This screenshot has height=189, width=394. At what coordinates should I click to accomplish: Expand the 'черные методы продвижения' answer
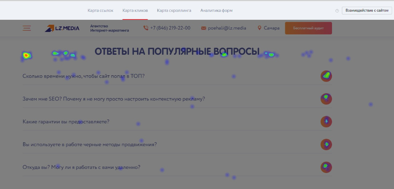pyautogui.click(x=326, y=145)
